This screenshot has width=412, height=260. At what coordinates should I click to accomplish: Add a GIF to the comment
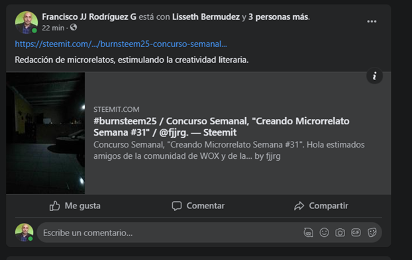[x=356, y=232]
